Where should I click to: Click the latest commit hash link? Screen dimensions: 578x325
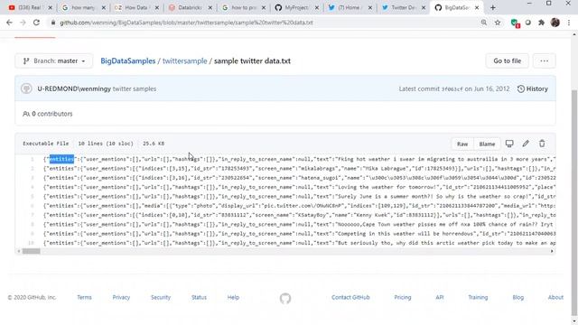(x=452, y=88)
